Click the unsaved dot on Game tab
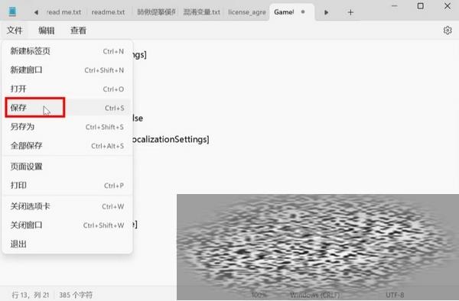 (x=303, y=12)
